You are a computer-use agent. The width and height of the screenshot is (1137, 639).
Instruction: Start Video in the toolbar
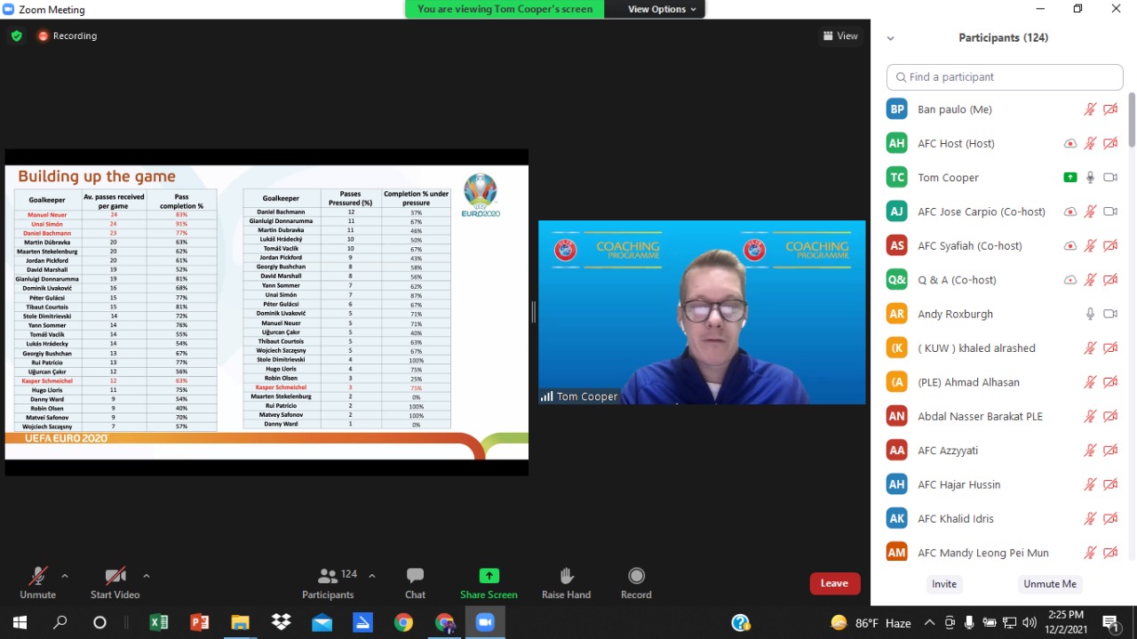click(115, 583)
